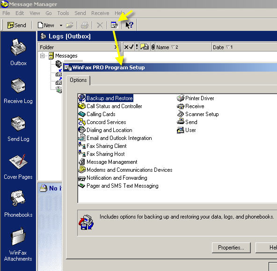Viewport: 277px width, 271px height.
Task: Click the What's This help cursor icon
Action: coord(129,25)
